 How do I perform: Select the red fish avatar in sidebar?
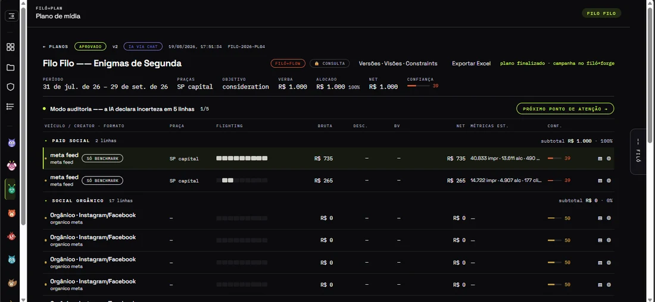12,237
